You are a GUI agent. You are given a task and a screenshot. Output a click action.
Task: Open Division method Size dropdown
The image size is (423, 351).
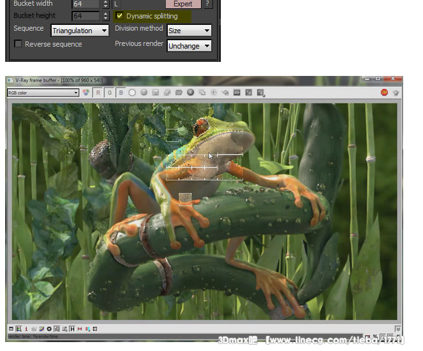[x=189, y=31]
